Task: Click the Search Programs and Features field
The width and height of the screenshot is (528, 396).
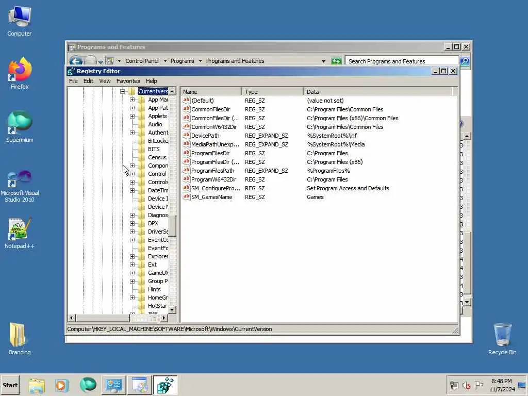Action: [x=402, y=61]
